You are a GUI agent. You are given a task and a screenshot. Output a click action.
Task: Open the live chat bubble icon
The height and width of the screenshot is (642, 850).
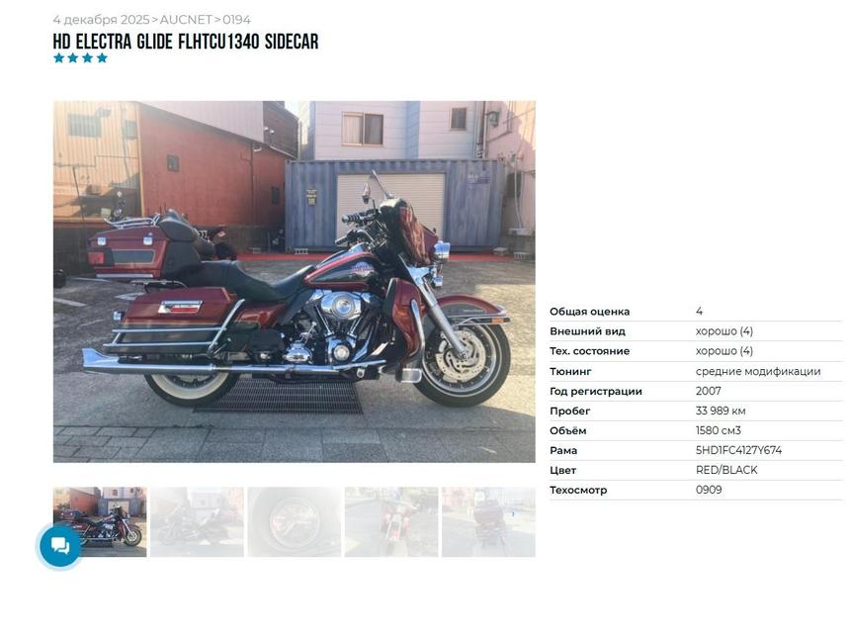point(60,545)
